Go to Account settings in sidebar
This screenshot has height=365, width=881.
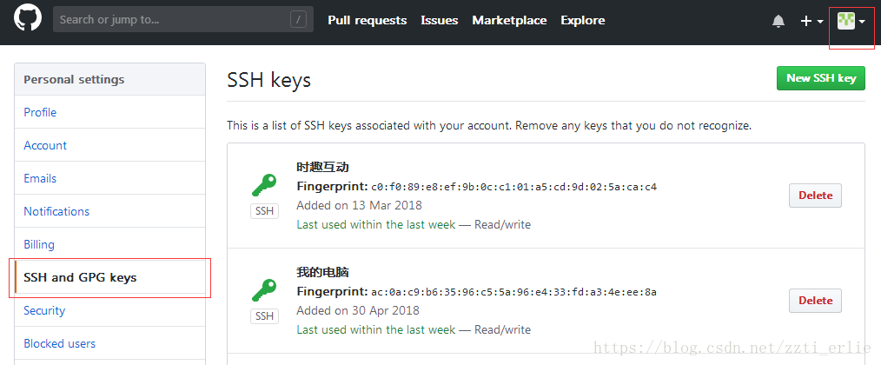point(45,145)
